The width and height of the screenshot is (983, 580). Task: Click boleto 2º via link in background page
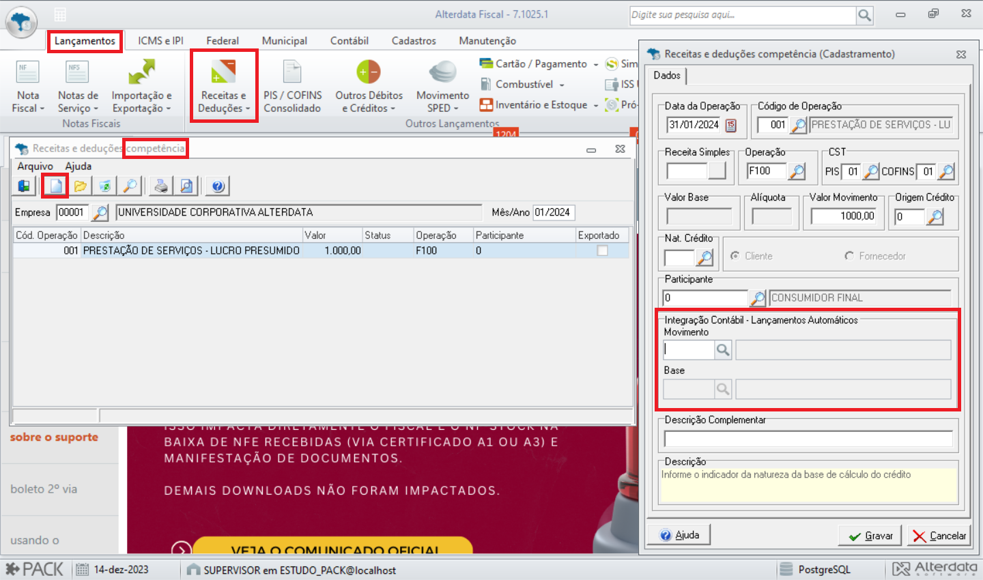[x=44, y=489]
